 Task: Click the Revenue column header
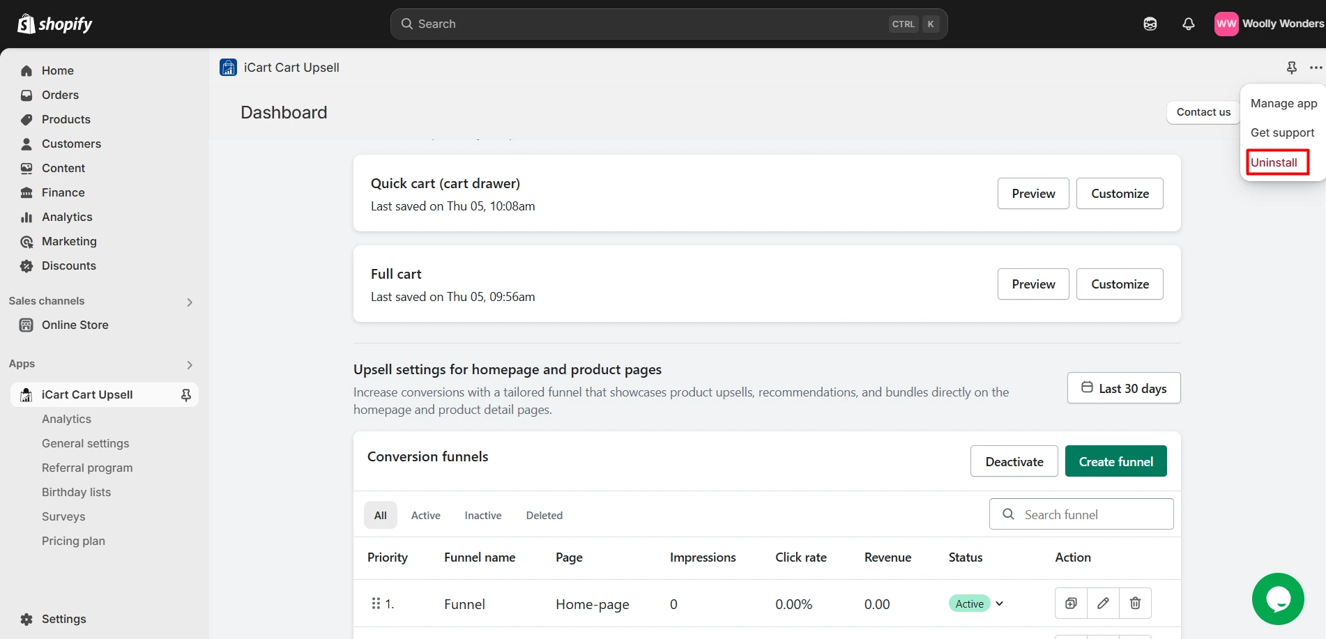887,557
